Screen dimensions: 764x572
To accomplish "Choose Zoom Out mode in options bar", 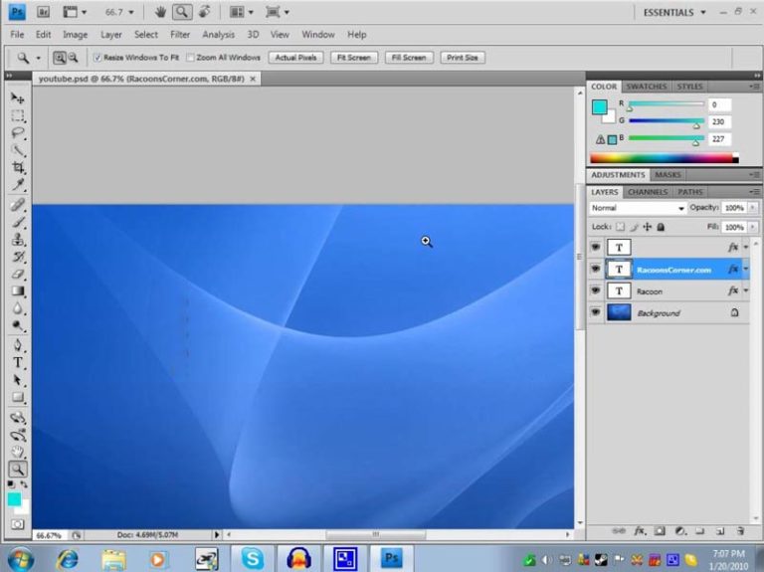I will click(73, 58).
